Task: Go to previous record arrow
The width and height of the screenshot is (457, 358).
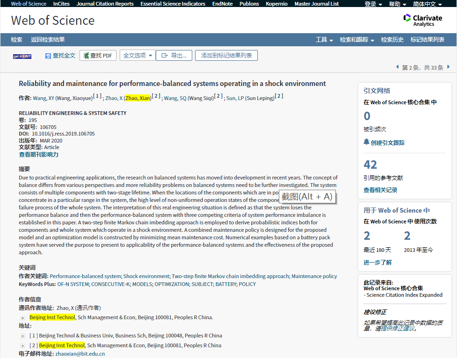Action: tap(397, 67)
